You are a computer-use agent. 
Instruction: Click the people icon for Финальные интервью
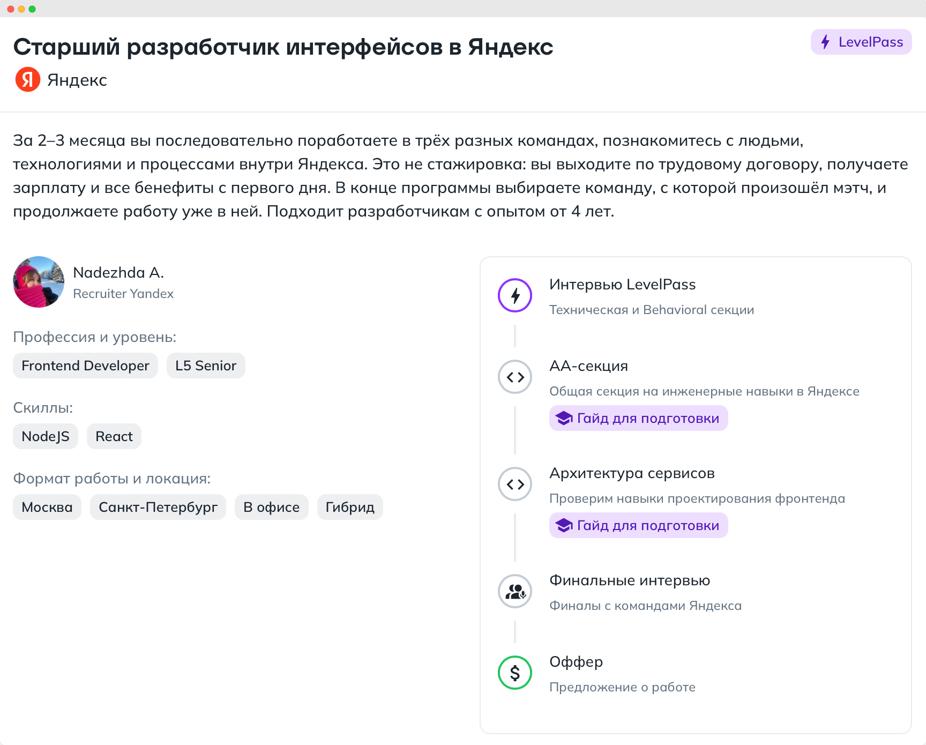(x=515, y=591)
